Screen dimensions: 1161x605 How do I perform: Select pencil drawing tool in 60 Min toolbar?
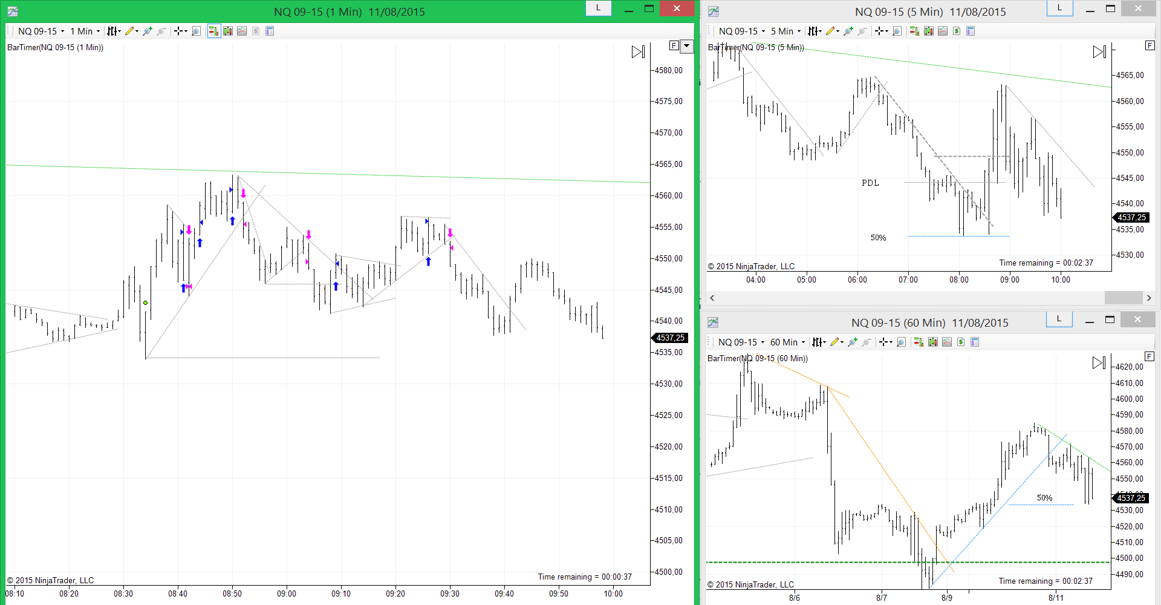(x=834, y=342)
